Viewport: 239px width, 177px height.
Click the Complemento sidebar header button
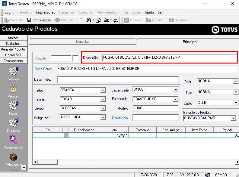pos(13,61)
